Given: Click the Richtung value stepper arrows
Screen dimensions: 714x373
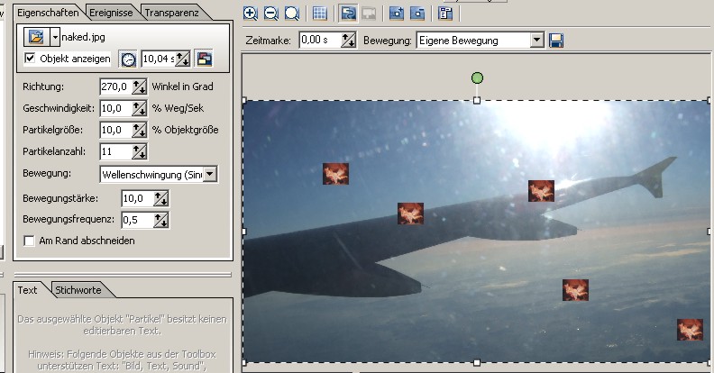Looking at the screenshot, I should [x=139, y=86].
